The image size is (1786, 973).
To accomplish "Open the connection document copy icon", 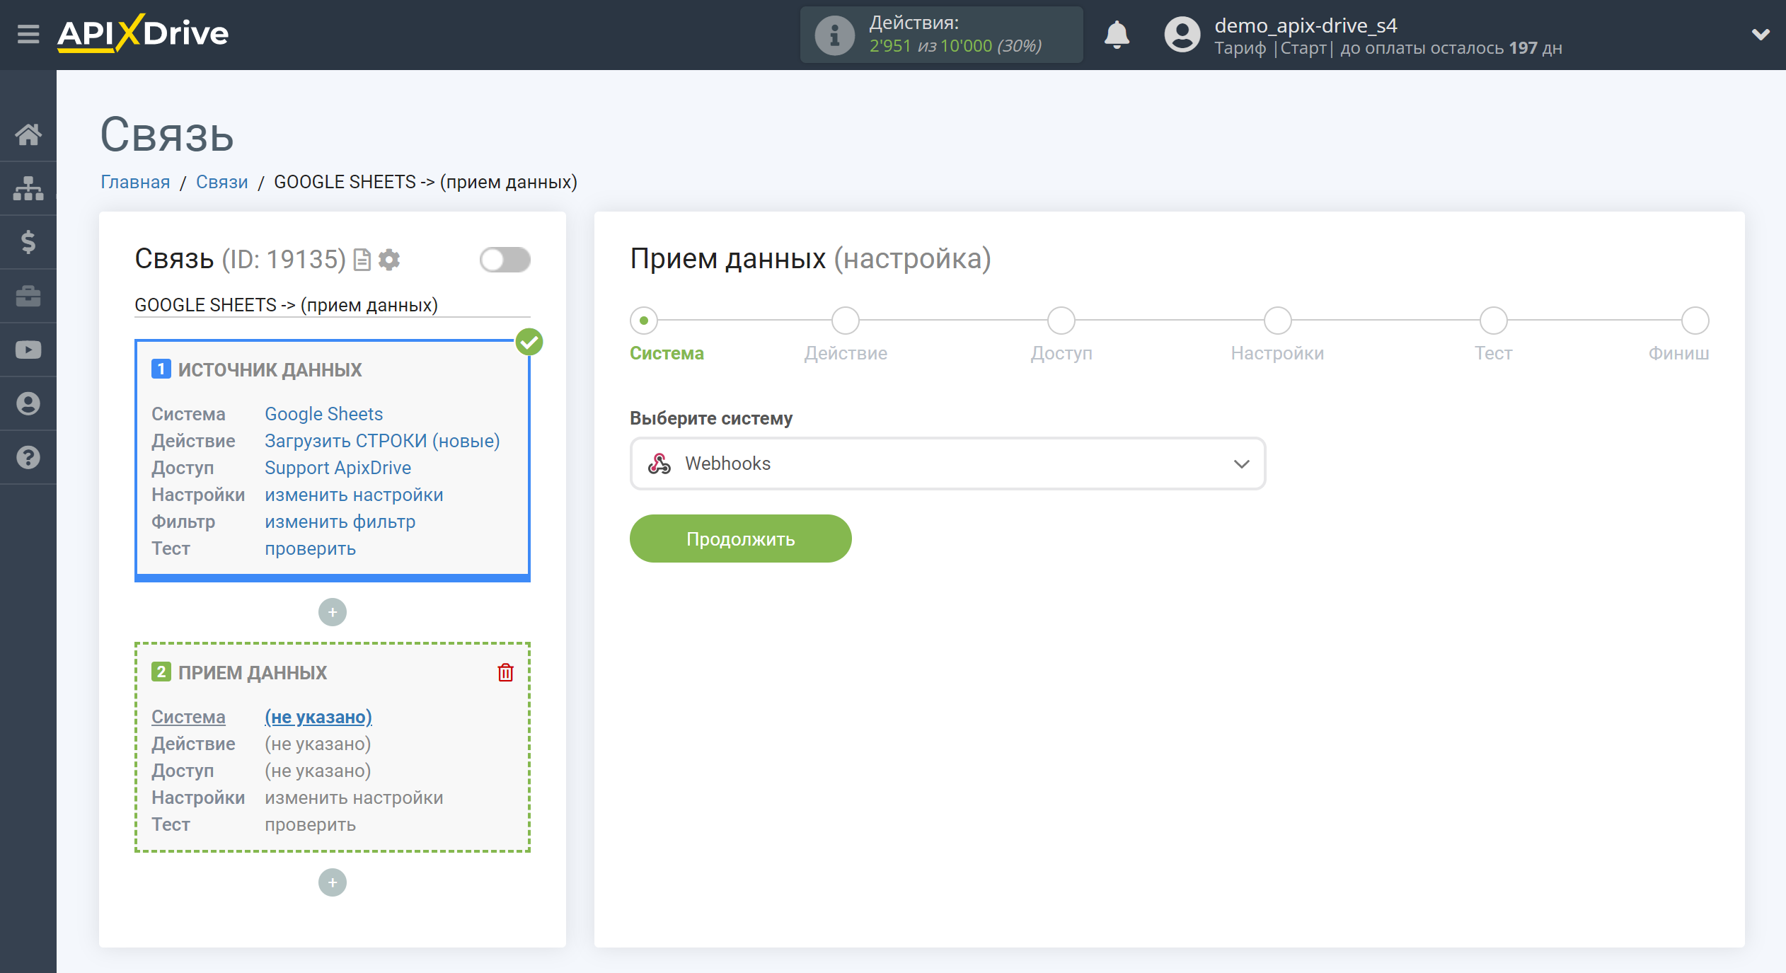I will (x=362, y=260).
